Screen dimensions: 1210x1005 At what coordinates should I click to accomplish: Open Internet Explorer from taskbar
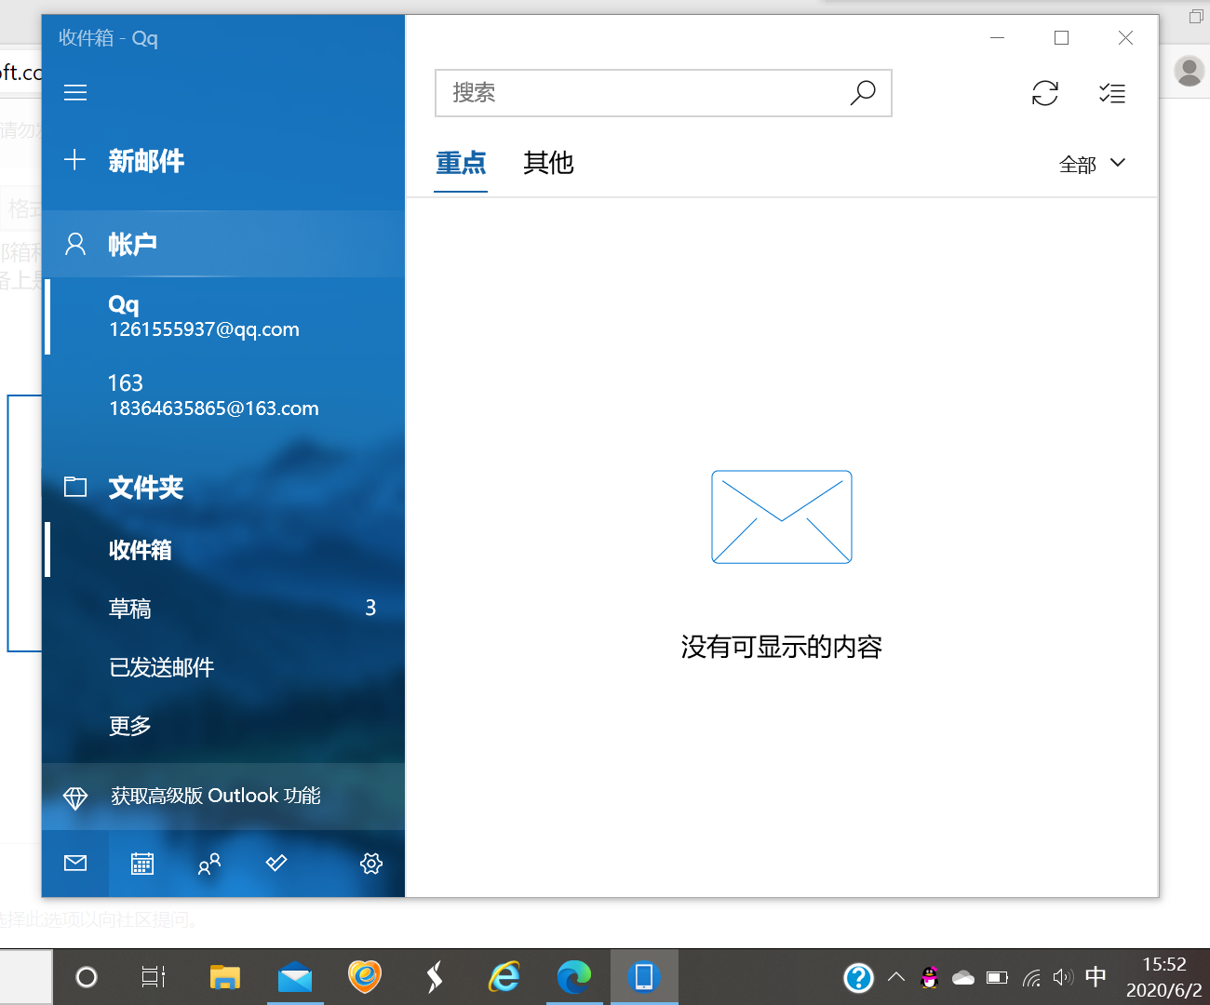(x=504, y=977)
